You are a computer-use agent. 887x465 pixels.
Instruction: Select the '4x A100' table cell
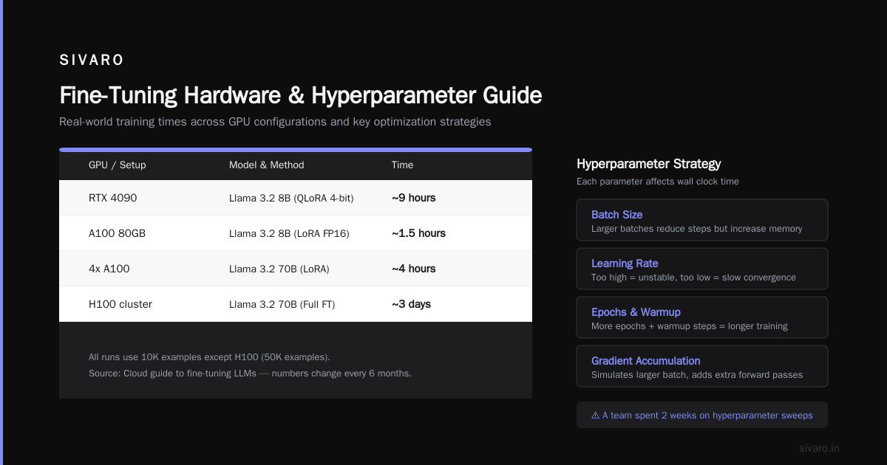point(109,269)
